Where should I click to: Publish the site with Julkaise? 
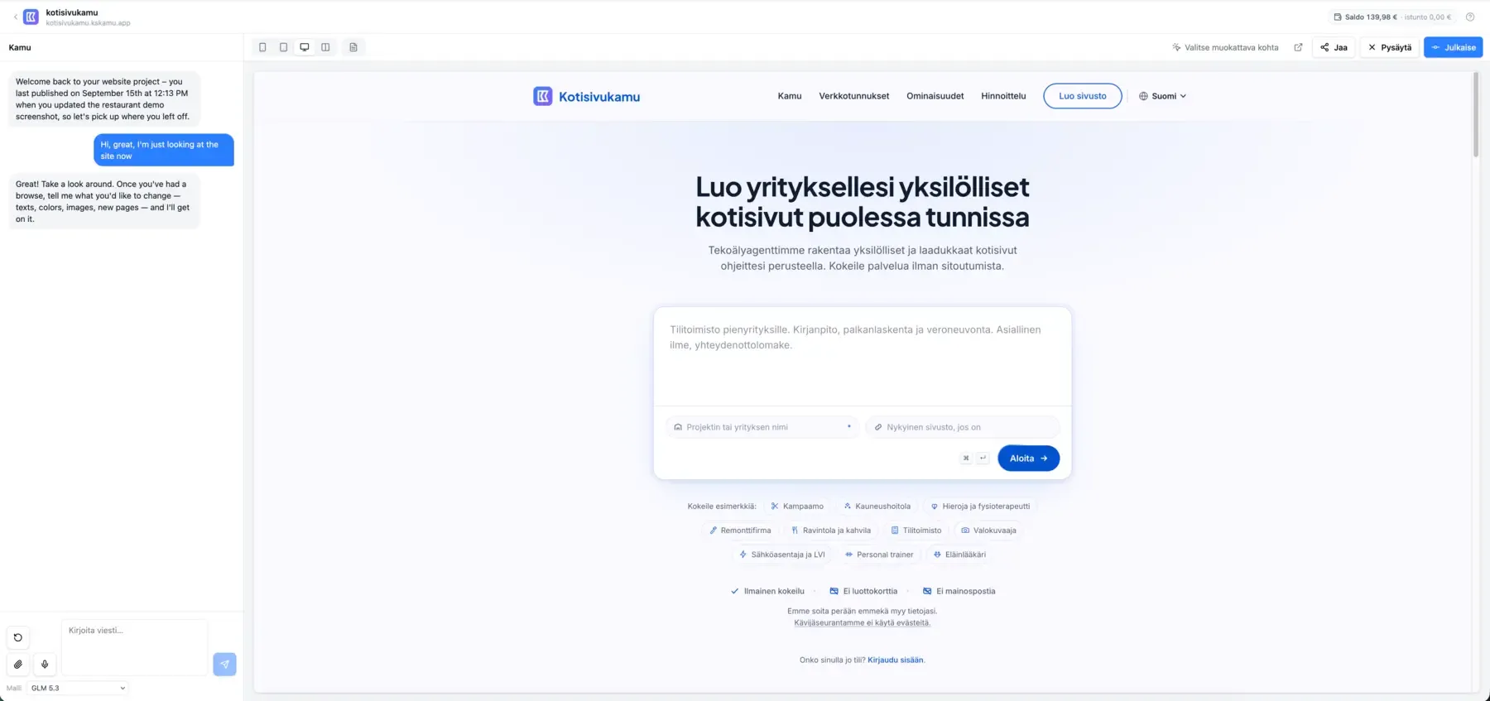coord(1453,47)
